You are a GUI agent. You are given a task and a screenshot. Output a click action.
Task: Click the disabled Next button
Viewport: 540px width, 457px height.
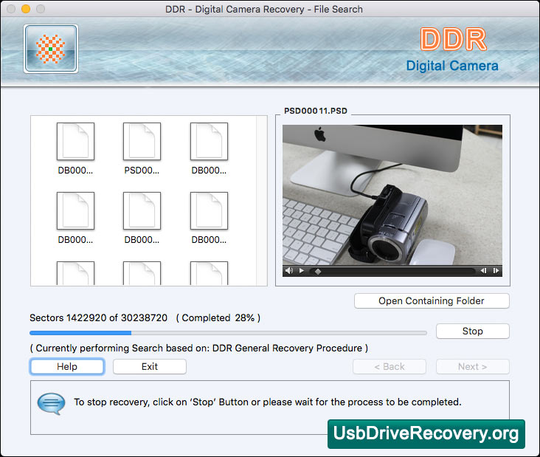(x=472, y=367)
